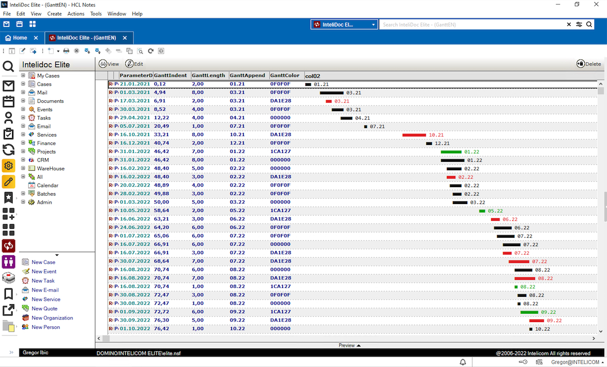Clear the search field with the X
Viewport: 607px width, 367px height.
click(569, 24)
